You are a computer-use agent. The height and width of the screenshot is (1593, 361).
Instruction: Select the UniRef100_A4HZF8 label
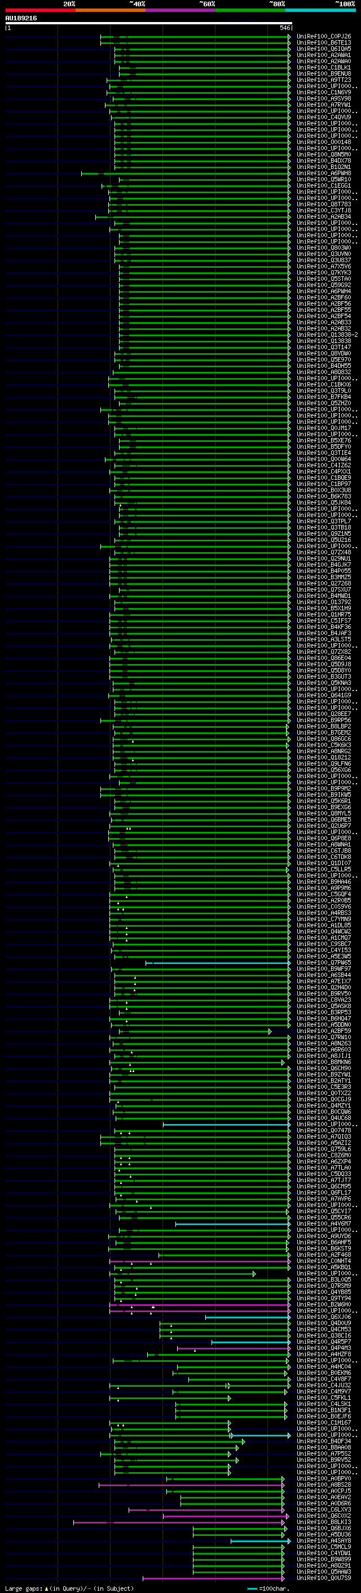pyautogui.click(x=324, y=1355)
